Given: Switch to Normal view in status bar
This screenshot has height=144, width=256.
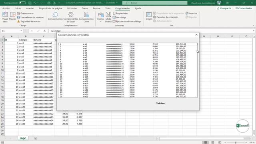Looking at the screenshot, I should click(205, 142).
